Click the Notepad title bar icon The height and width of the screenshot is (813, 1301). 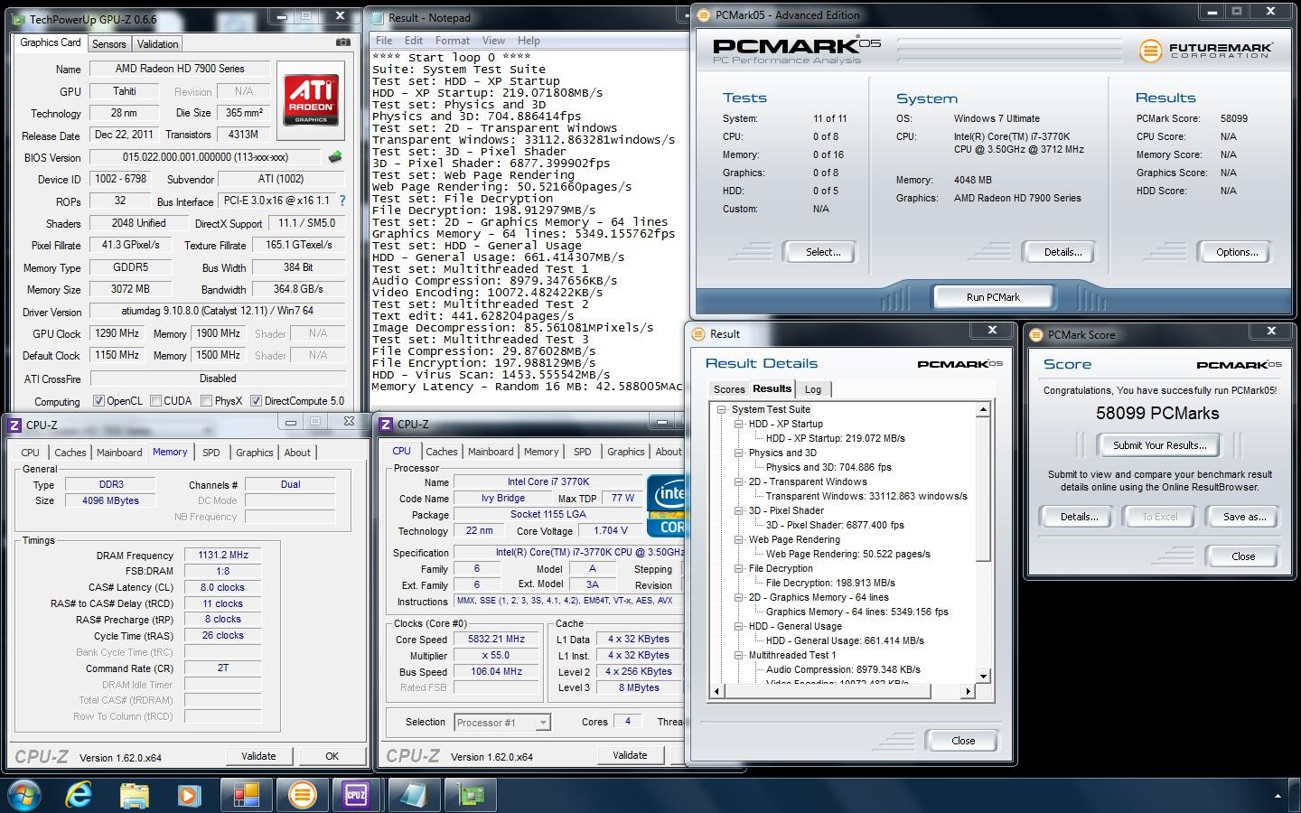378,17
